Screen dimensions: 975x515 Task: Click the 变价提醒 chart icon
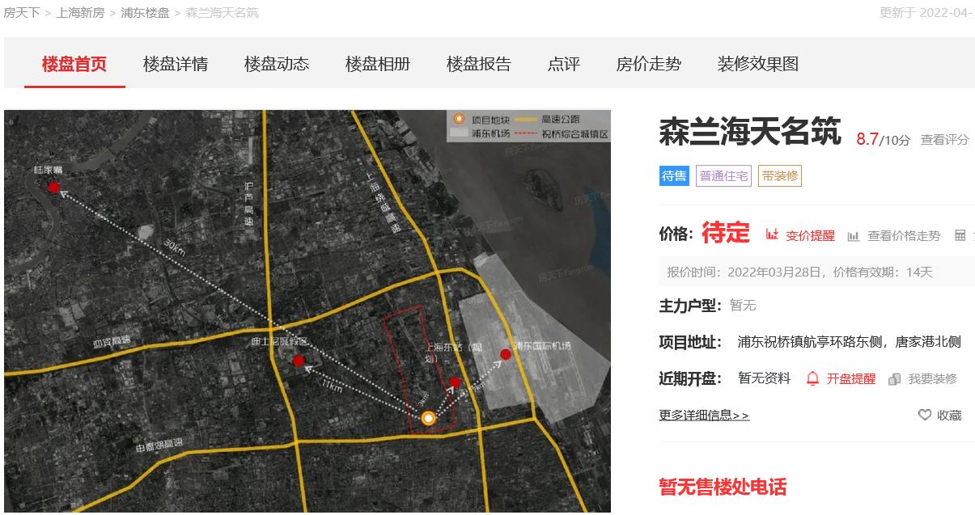click(x=772, y=235)
